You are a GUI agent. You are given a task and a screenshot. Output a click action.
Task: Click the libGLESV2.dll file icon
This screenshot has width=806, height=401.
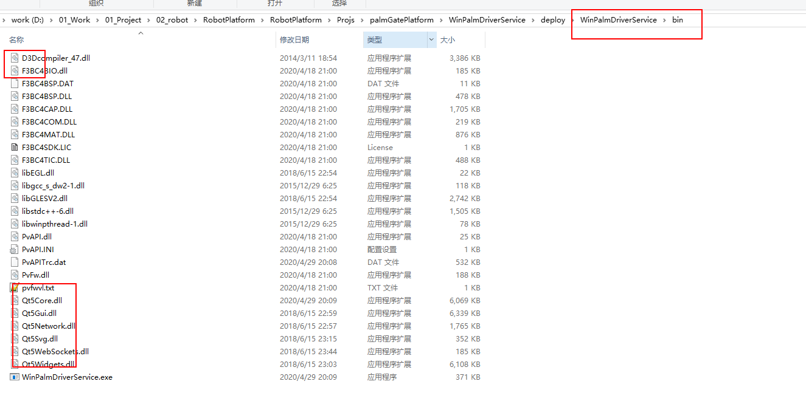pos(15,198)
